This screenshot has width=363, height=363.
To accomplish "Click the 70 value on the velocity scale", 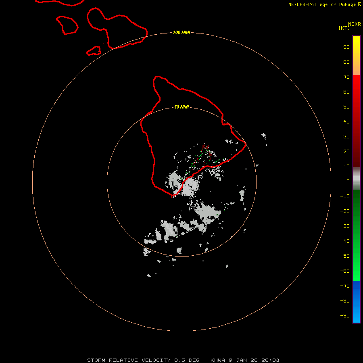I will [346, 77].
